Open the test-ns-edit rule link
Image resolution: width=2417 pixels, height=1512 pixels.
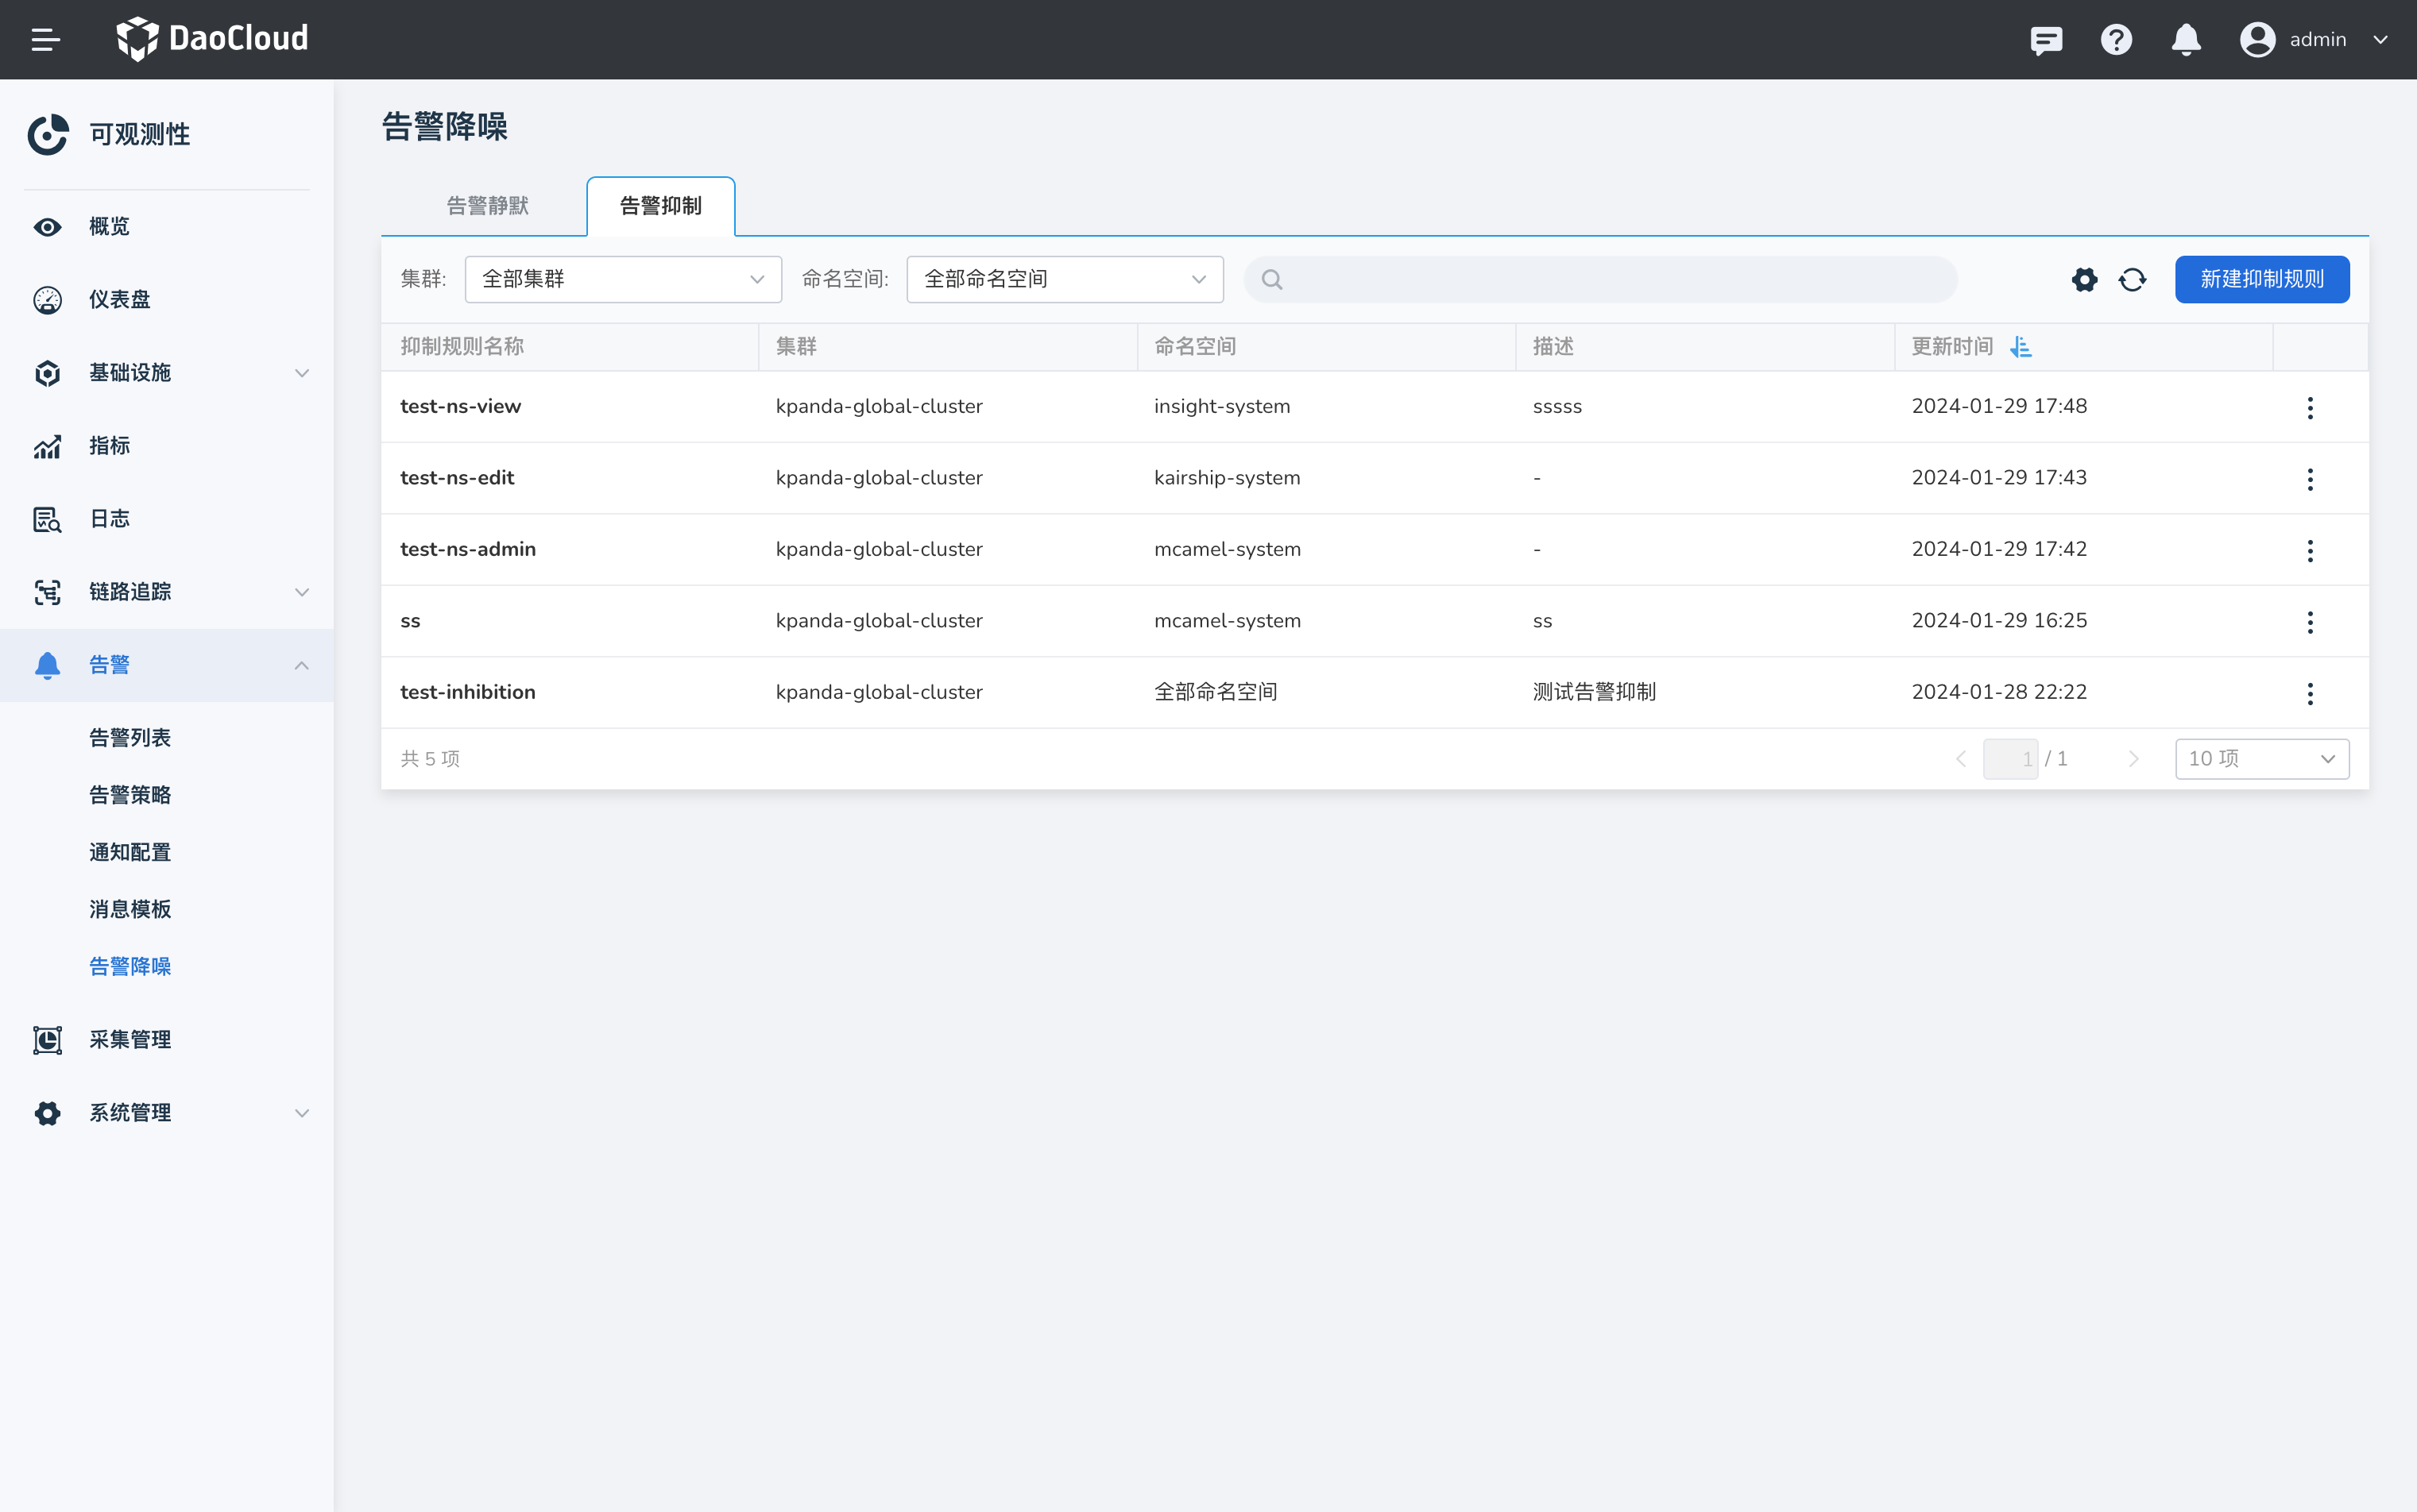tap(457, 478)
